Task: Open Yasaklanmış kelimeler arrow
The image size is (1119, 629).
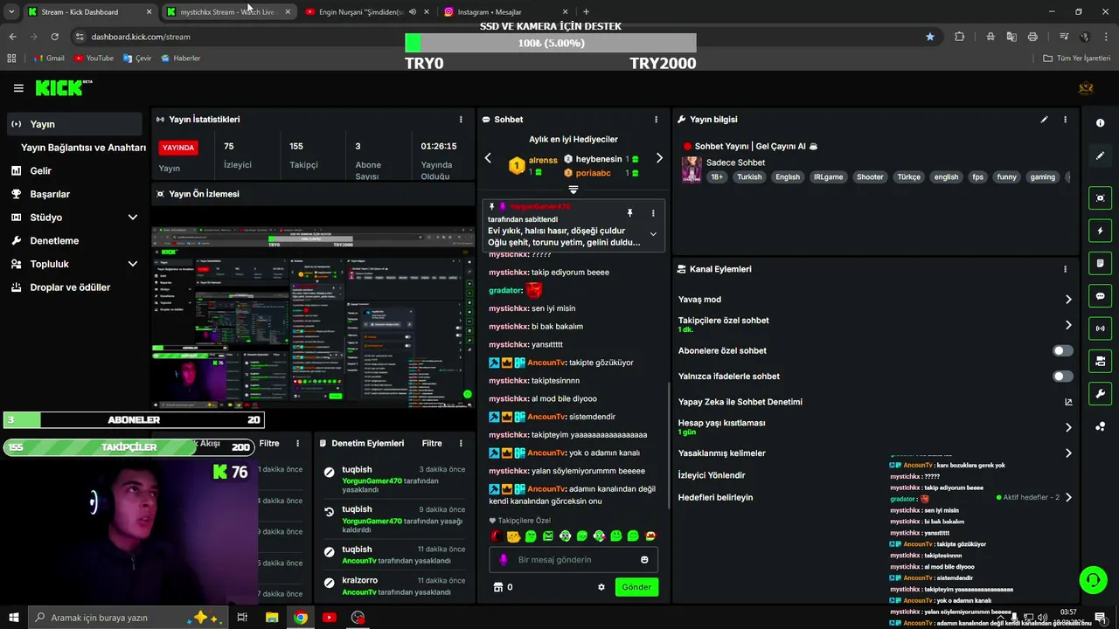Action: pyautogui.click(x=1068, y=453)
